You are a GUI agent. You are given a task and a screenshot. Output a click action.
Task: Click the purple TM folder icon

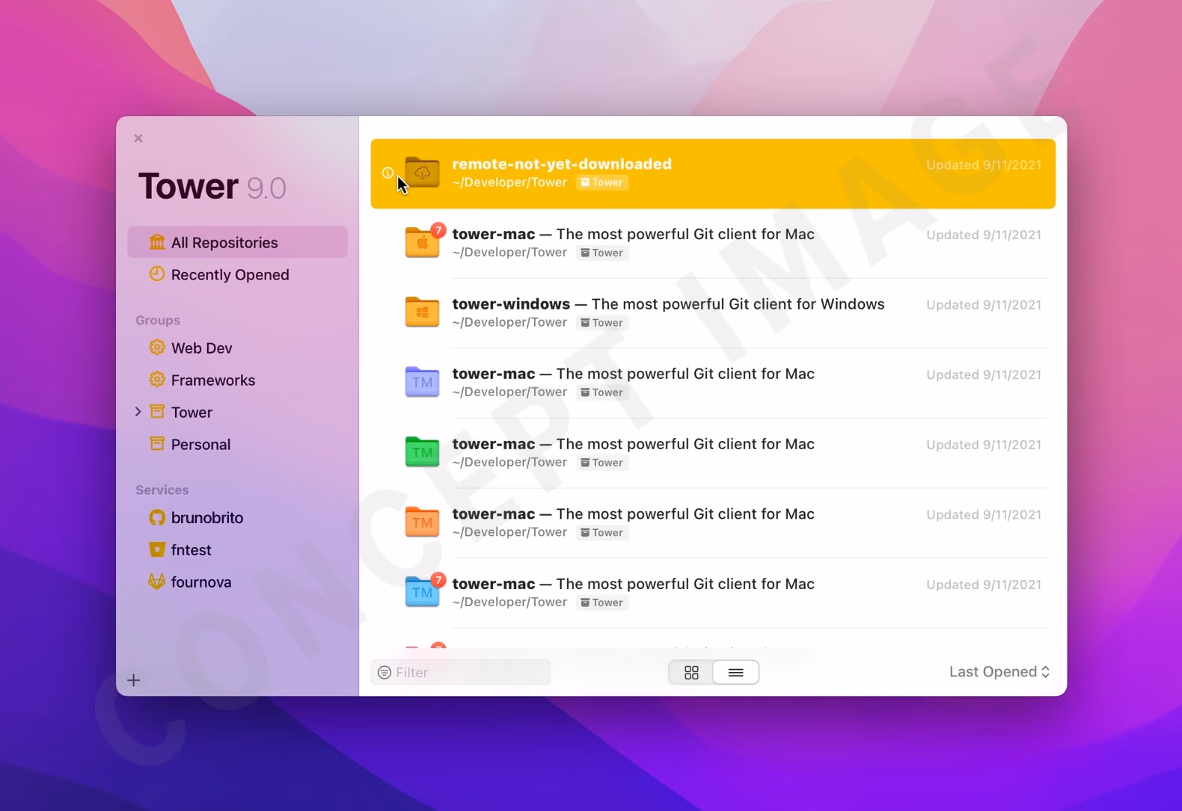422,382
